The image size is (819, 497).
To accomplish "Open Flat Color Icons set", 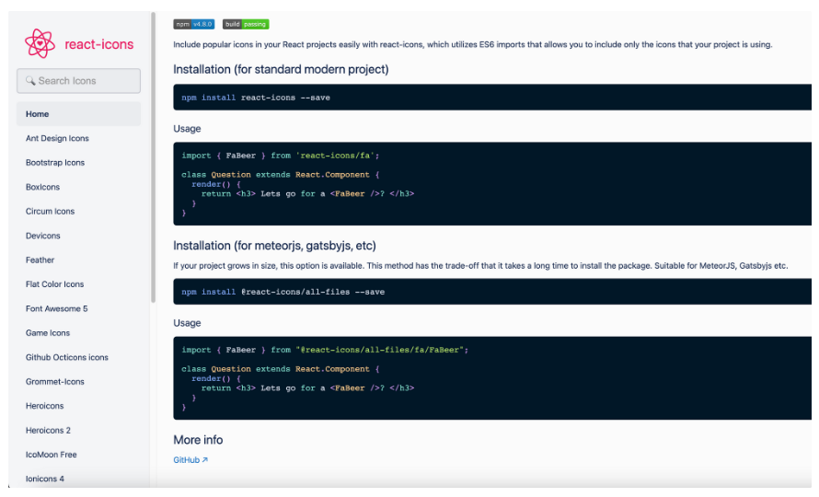I will [55, 284].
